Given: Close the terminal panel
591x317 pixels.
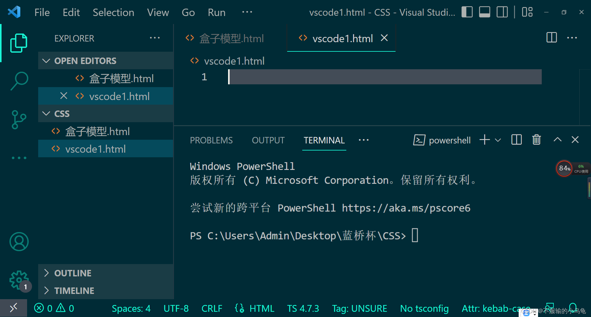Looking at the screenshot, I should click(x=575, y=140).
